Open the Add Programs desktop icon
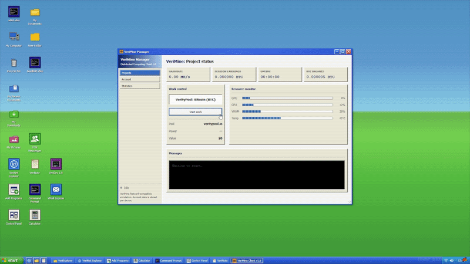The height and width of the screenshot is (264, 470). click(x=14, y=189)
